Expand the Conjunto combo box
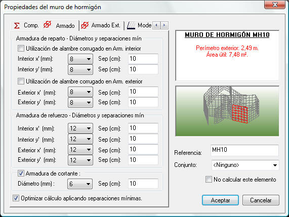This screenshot has width=289, height=217. [x=245, y=165]
